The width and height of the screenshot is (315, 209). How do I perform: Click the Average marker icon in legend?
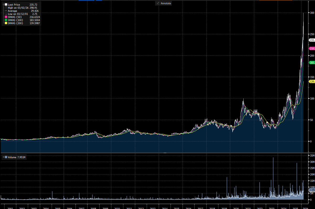6,11
